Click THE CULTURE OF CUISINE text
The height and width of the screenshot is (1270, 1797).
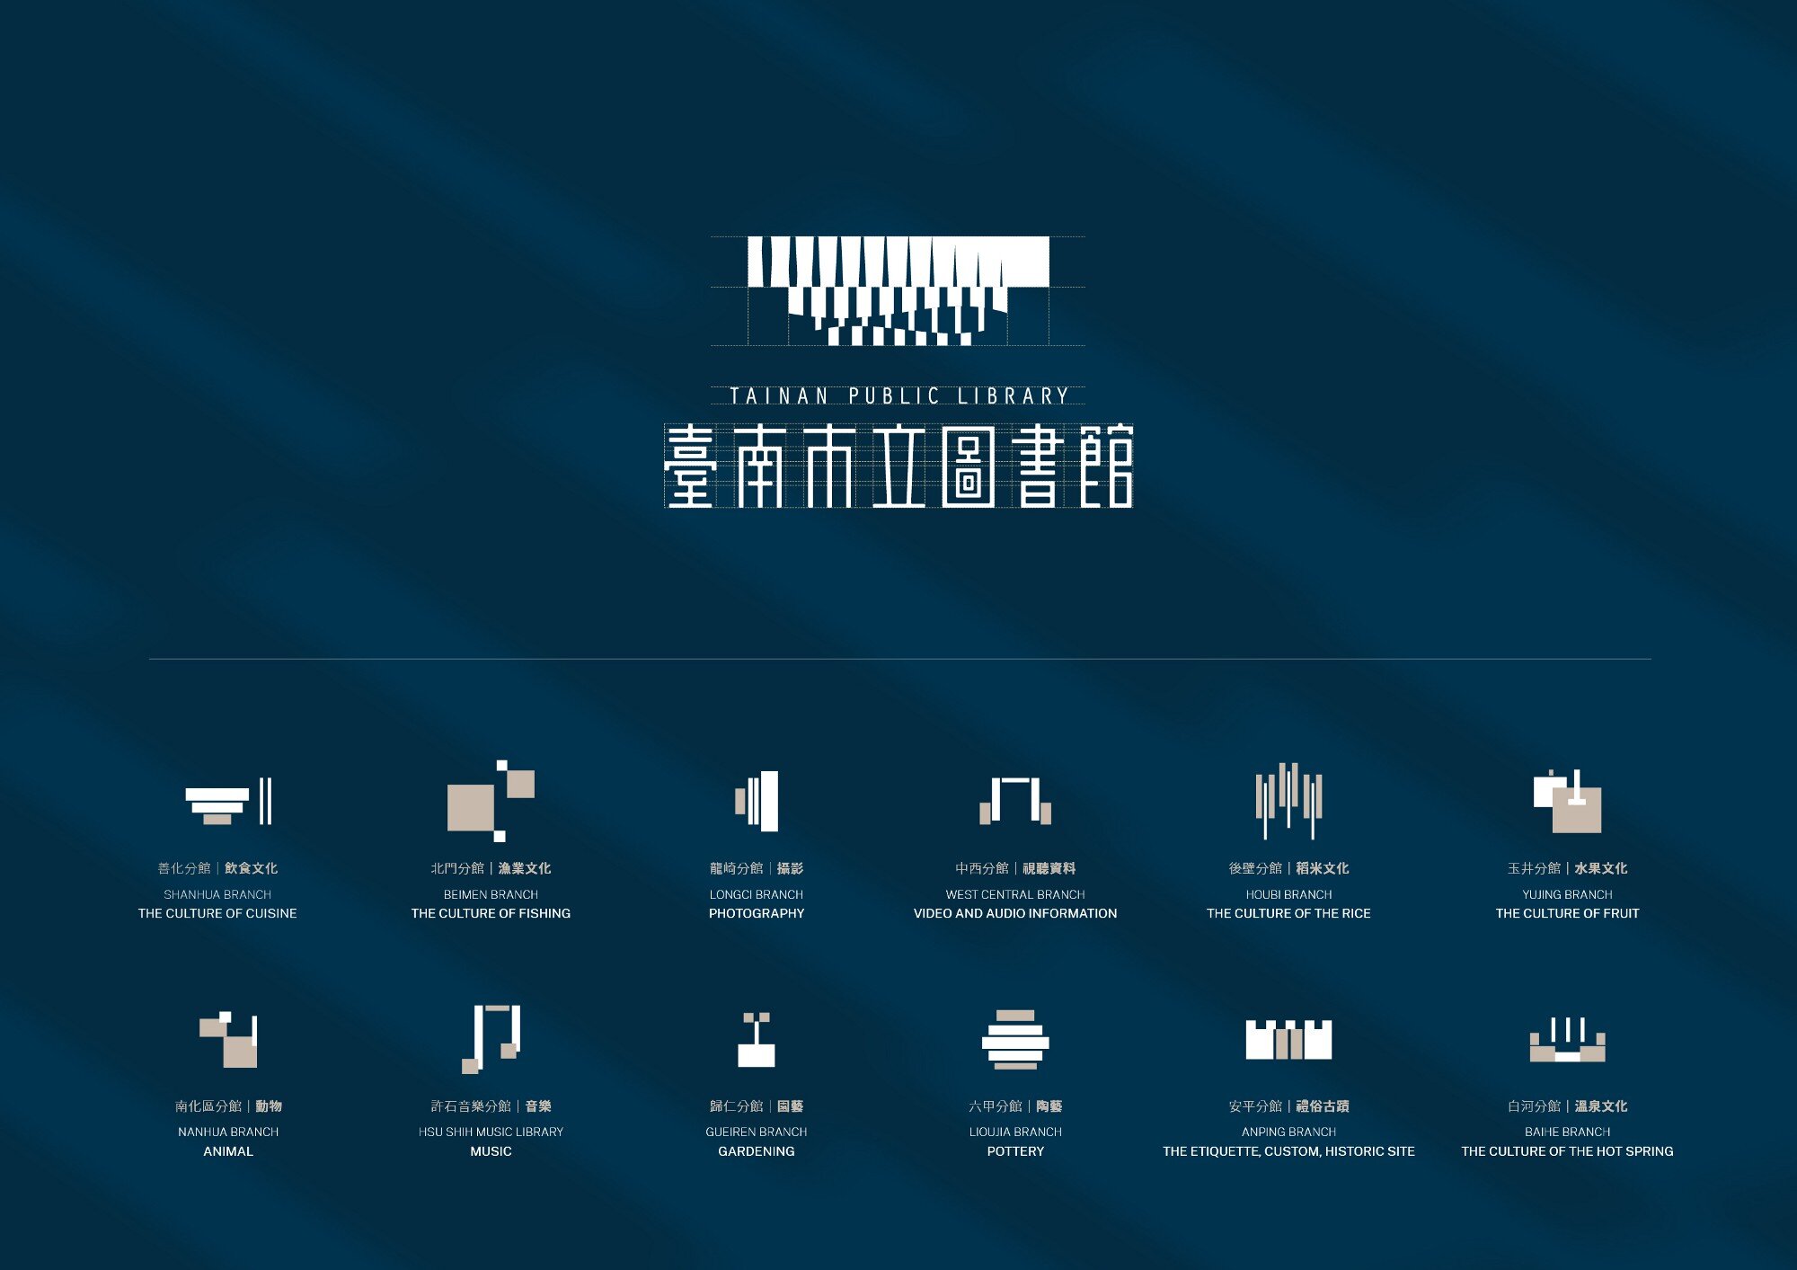coord(217,913)
